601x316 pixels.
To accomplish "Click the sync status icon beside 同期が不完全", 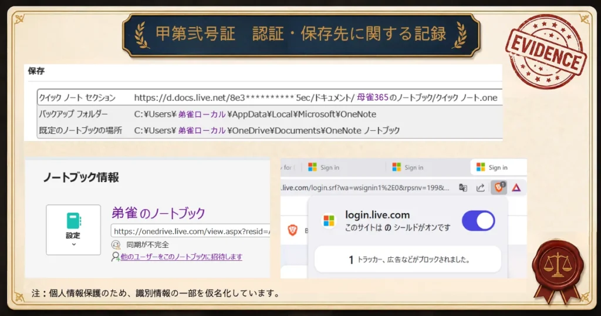I will pyautogui.click(x=116, y=245).
